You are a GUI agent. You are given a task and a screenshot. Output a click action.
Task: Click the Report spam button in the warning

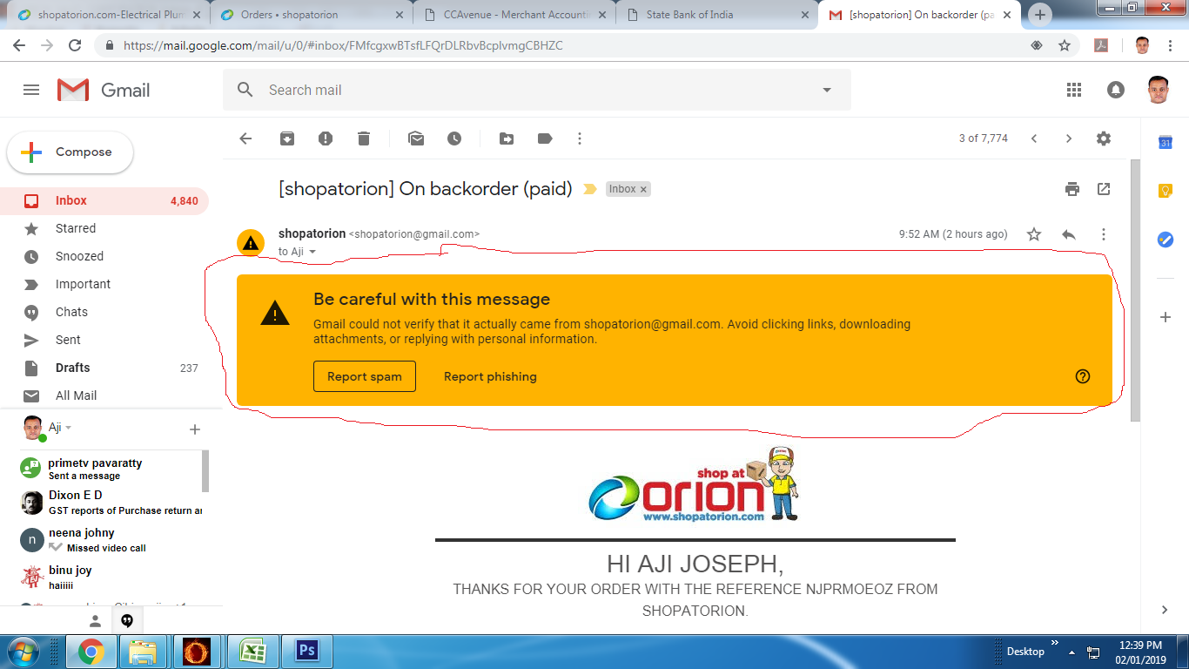(365, 376)
